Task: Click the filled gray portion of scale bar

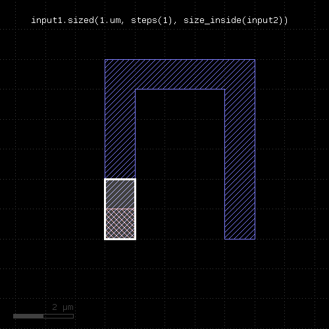Action: [x=28, y=316]
